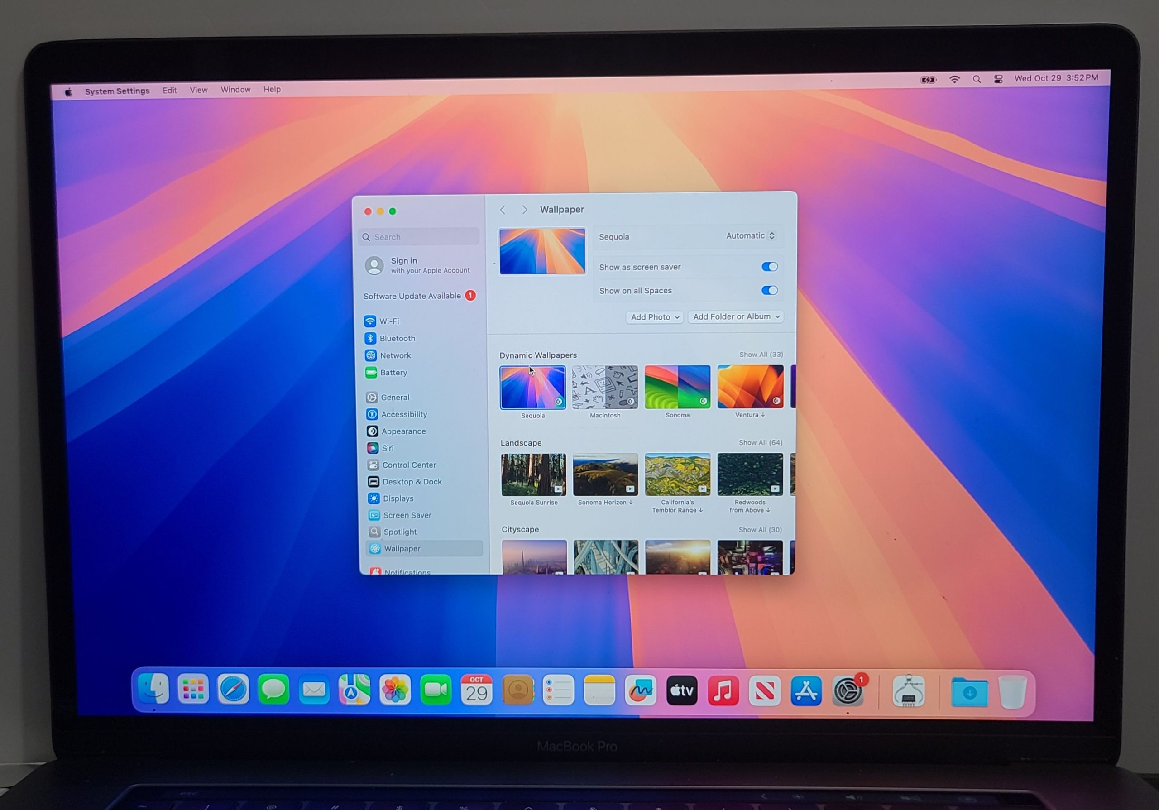Launch FaceTime from the Dock
Viewport: 1159px width, 810px height.
[436, 690]
